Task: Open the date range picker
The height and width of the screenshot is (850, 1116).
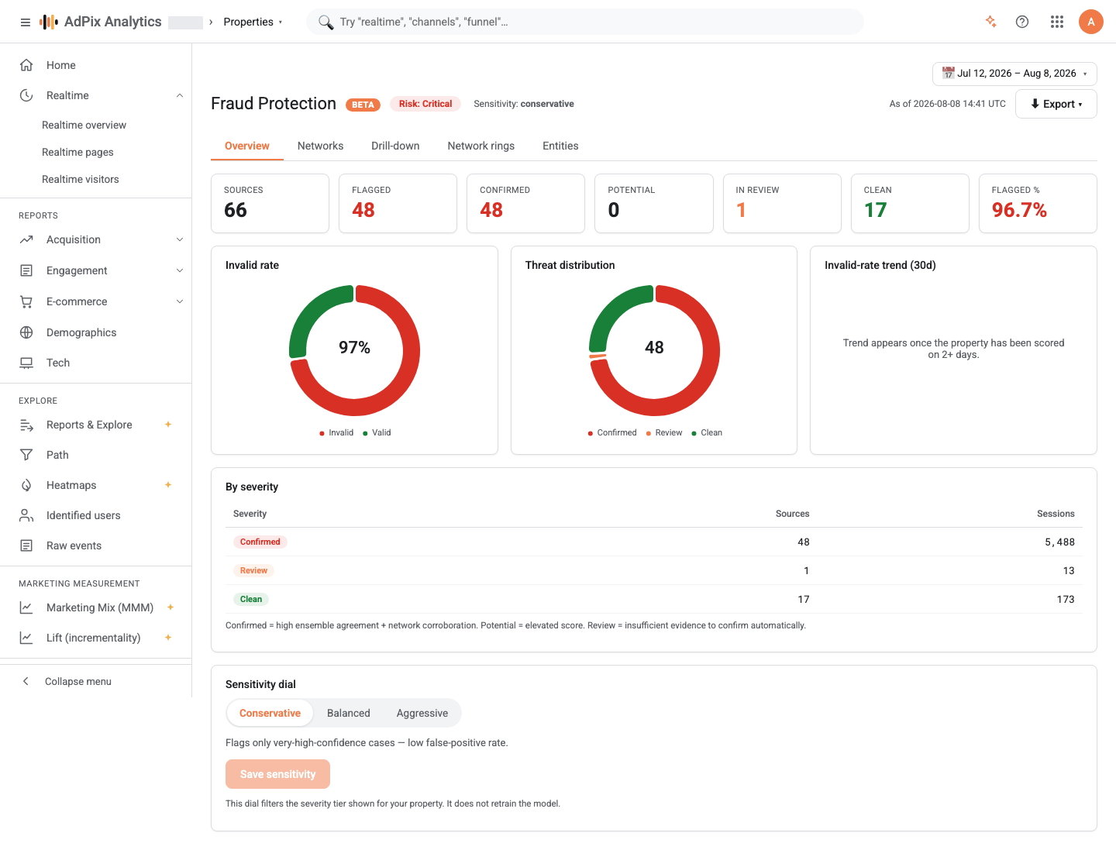Action: 1014,74
